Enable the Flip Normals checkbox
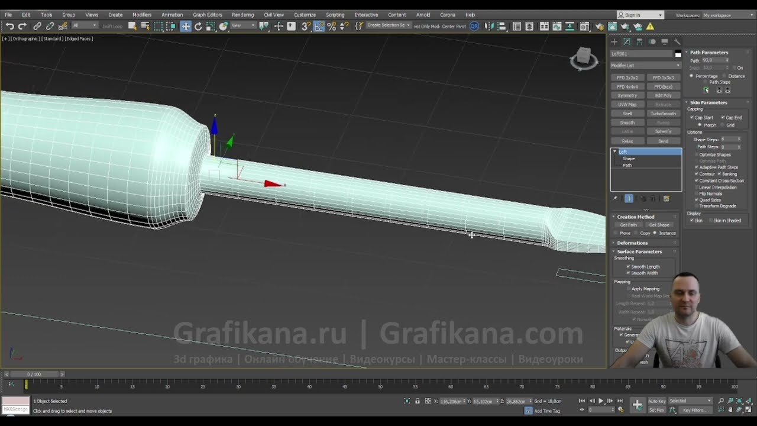757x426 pixels. pos(697,193)
